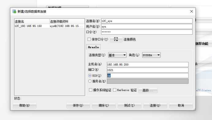212x120 pixels.
Task: Click the Save connection button
Action: point(78,105)
